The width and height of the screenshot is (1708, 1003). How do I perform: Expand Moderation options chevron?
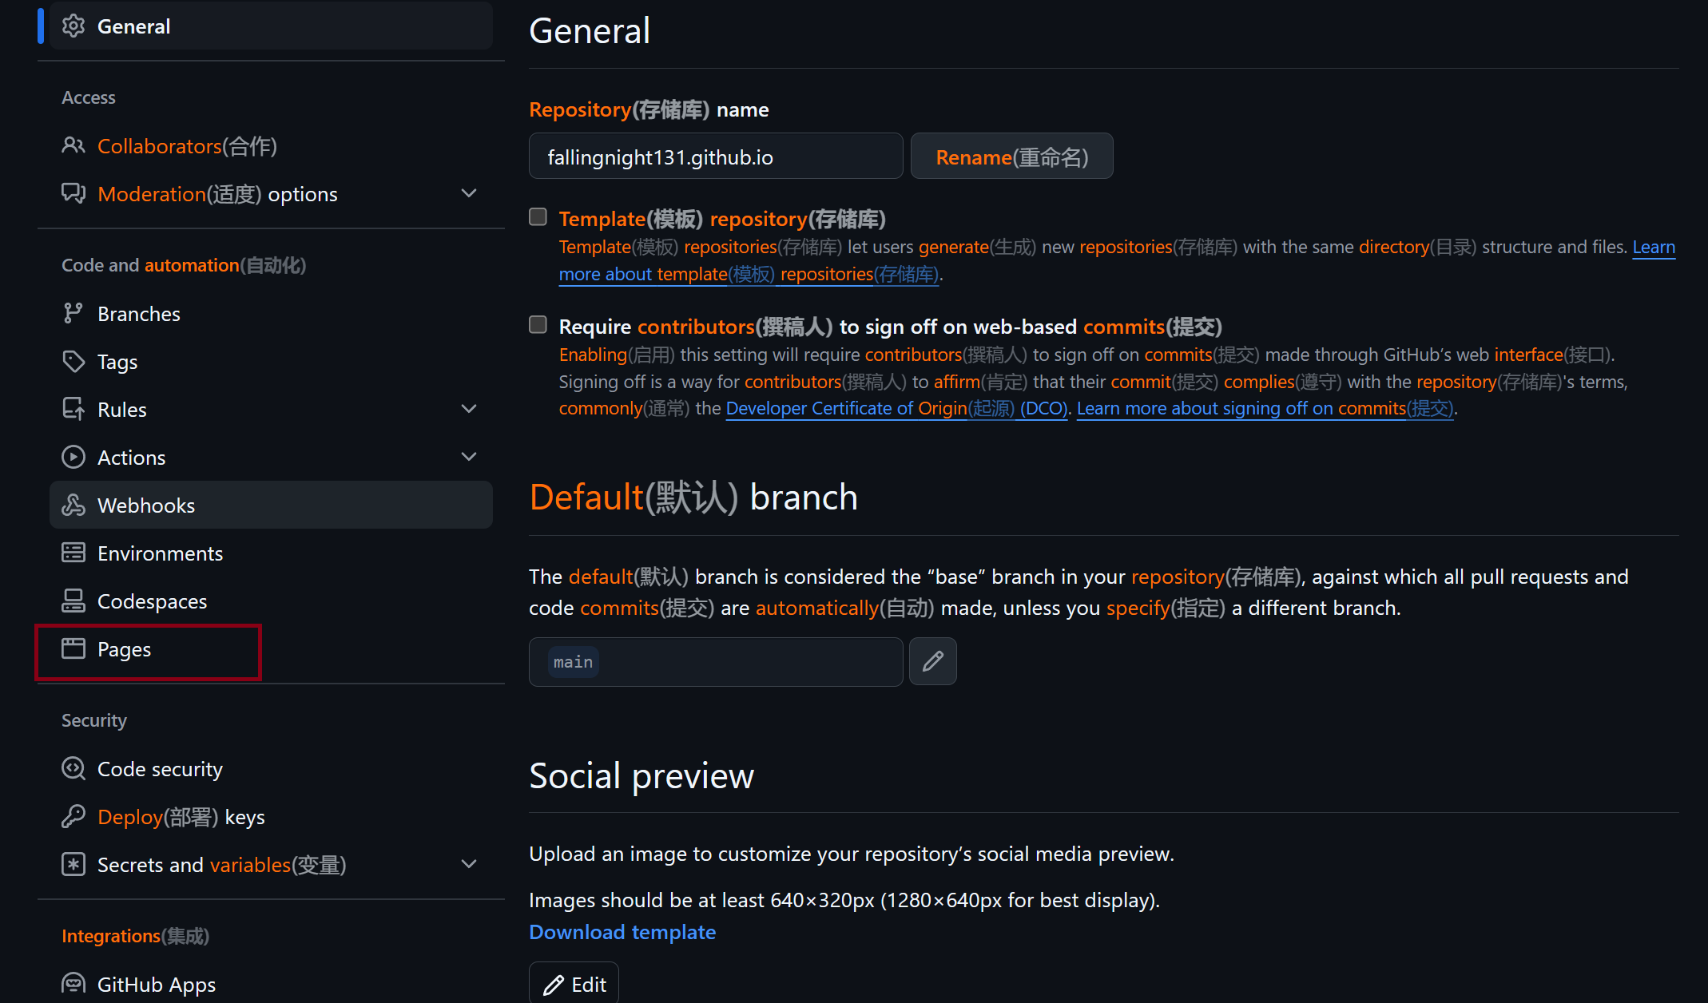point(469,193)
